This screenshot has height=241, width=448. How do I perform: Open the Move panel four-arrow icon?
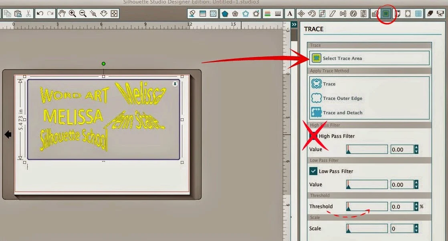point(301,14)
